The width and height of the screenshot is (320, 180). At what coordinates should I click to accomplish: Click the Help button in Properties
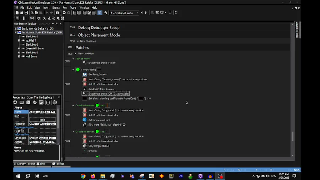42,120
